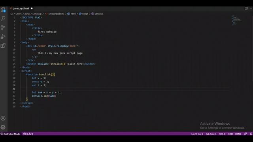253x142 pixels.
Task: Click the minimap code preview
Action: pos(236,21)
